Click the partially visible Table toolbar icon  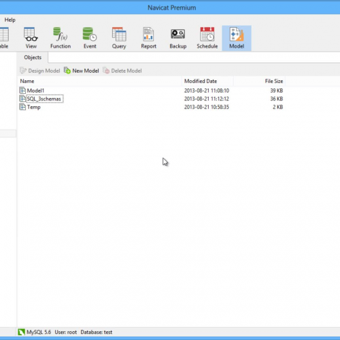tap(4, 38)
